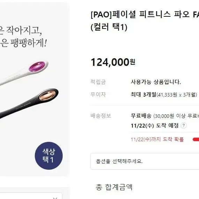Click the 배송정보 label

click(x=101, y=116)
